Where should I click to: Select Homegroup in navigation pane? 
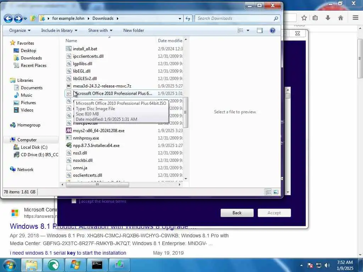pyautogui.click(x=29, y=125)
